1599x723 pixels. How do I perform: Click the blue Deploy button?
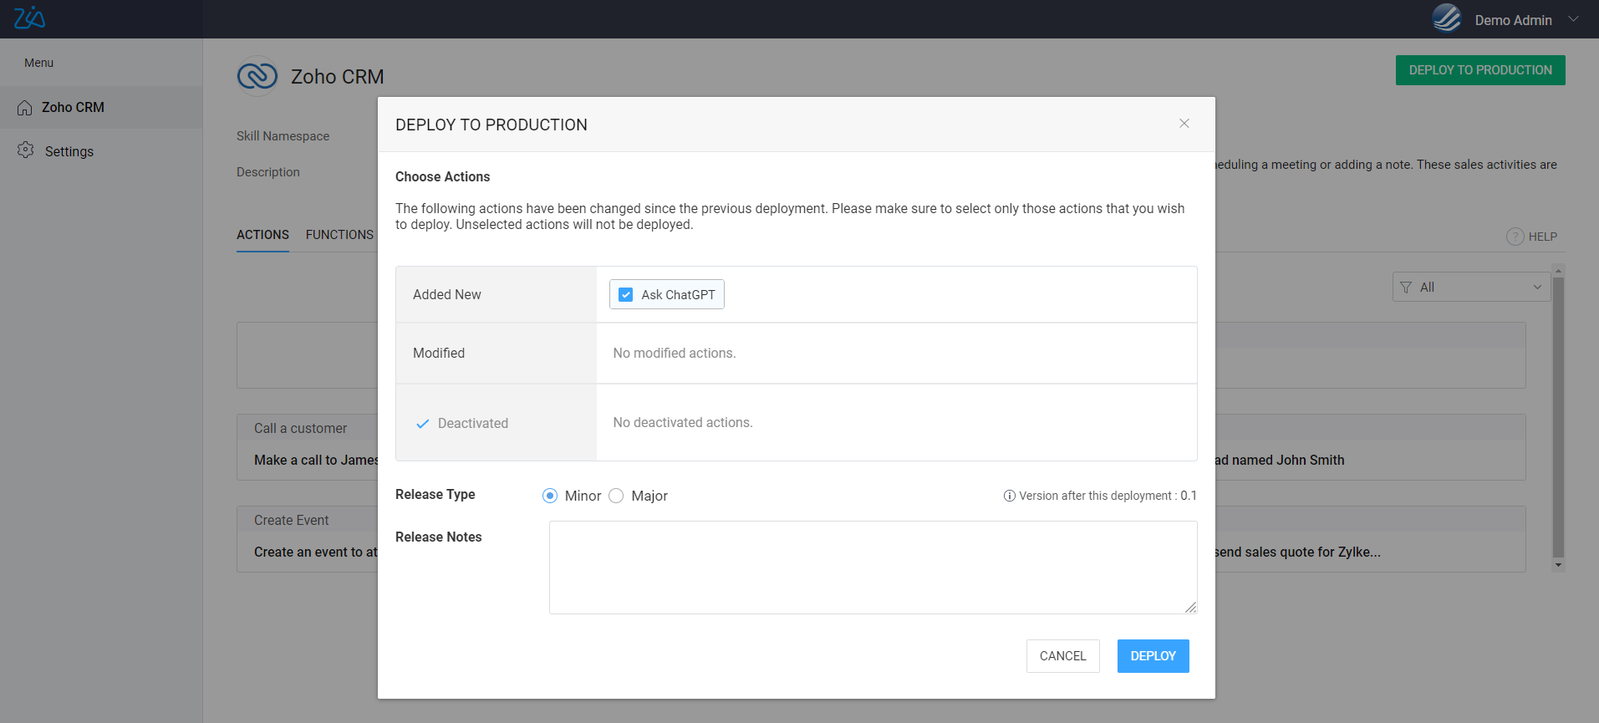pyautogui.click(x=1153, y=656)
